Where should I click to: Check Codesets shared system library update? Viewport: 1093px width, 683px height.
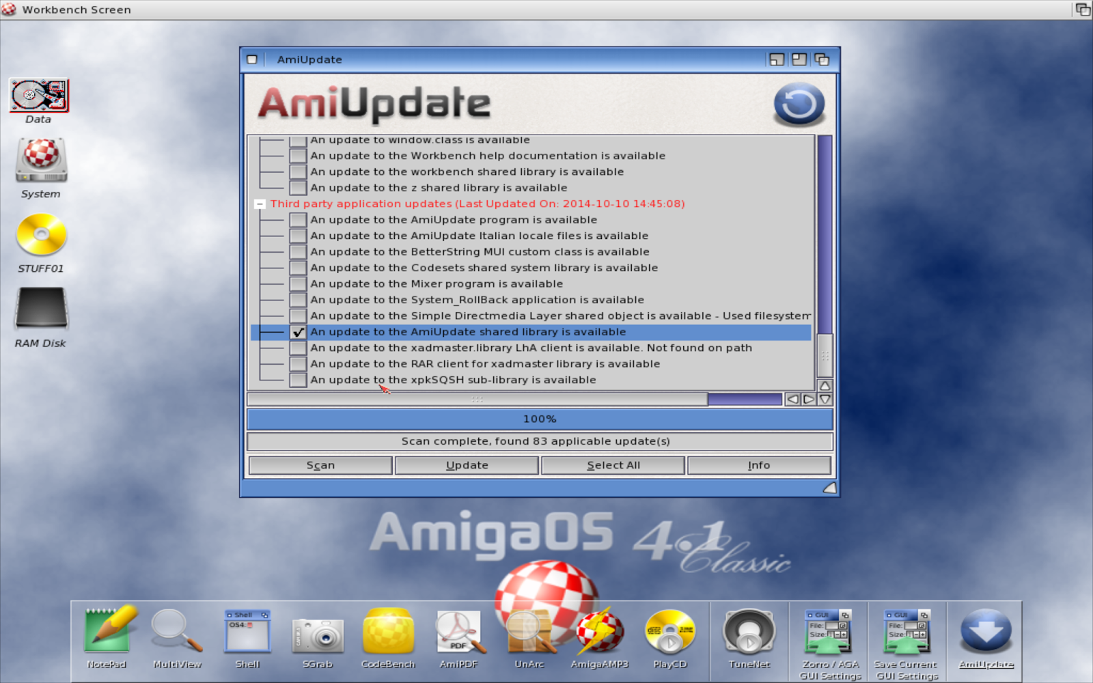298,268
